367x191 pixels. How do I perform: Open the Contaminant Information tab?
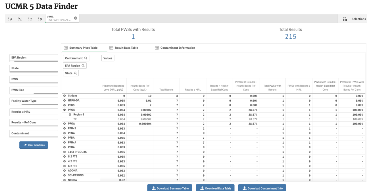click(175, 48)
